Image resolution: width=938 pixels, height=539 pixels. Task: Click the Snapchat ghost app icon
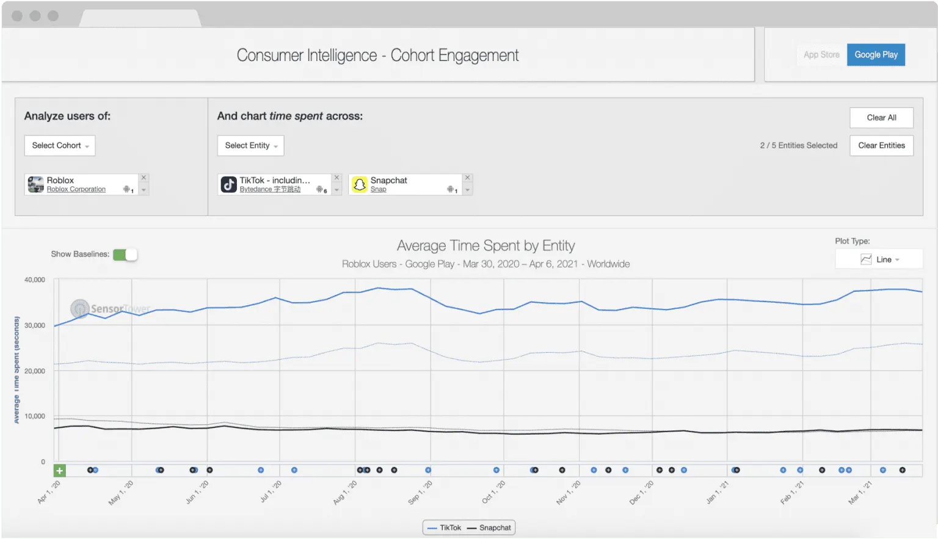[x=360, y=184]
